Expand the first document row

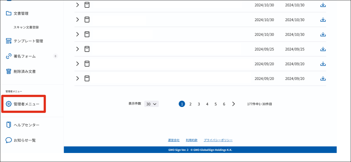[x=77, y=5]
